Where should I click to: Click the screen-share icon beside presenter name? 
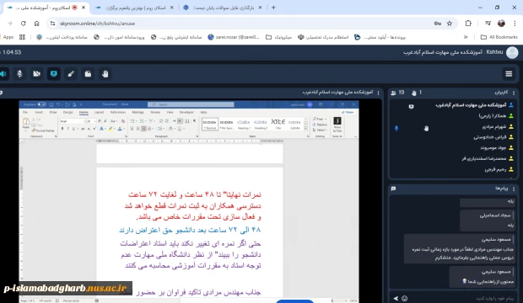411,107
